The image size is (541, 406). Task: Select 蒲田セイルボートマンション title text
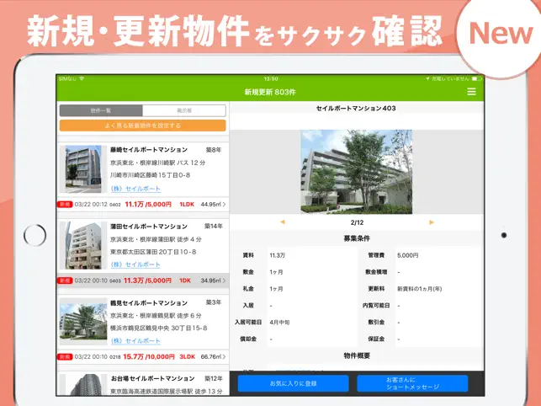pos(149,227)
